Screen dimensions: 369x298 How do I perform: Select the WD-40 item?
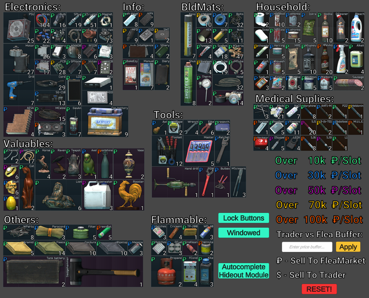point(206,232)
